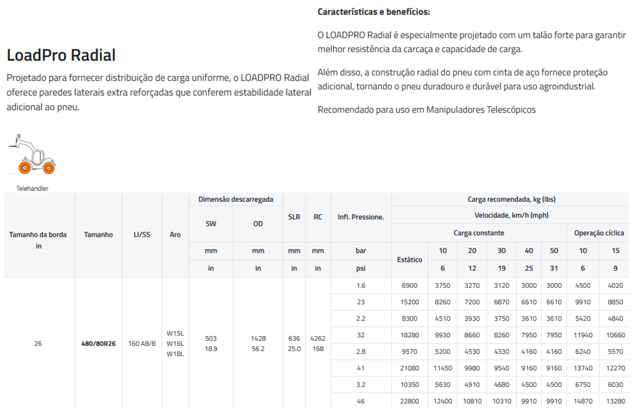Image resolution: width=635 pixels, height=415 pixels.
Task: Click the 'Características e benefícios:' heading
Action: click(x=374, y=12)
